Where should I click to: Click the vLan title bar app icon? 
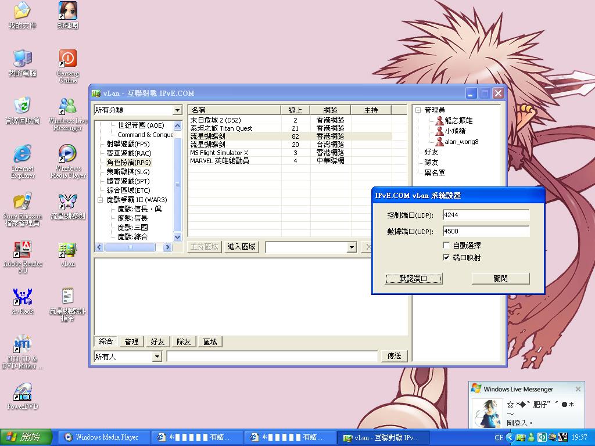(x=96, y=93)
